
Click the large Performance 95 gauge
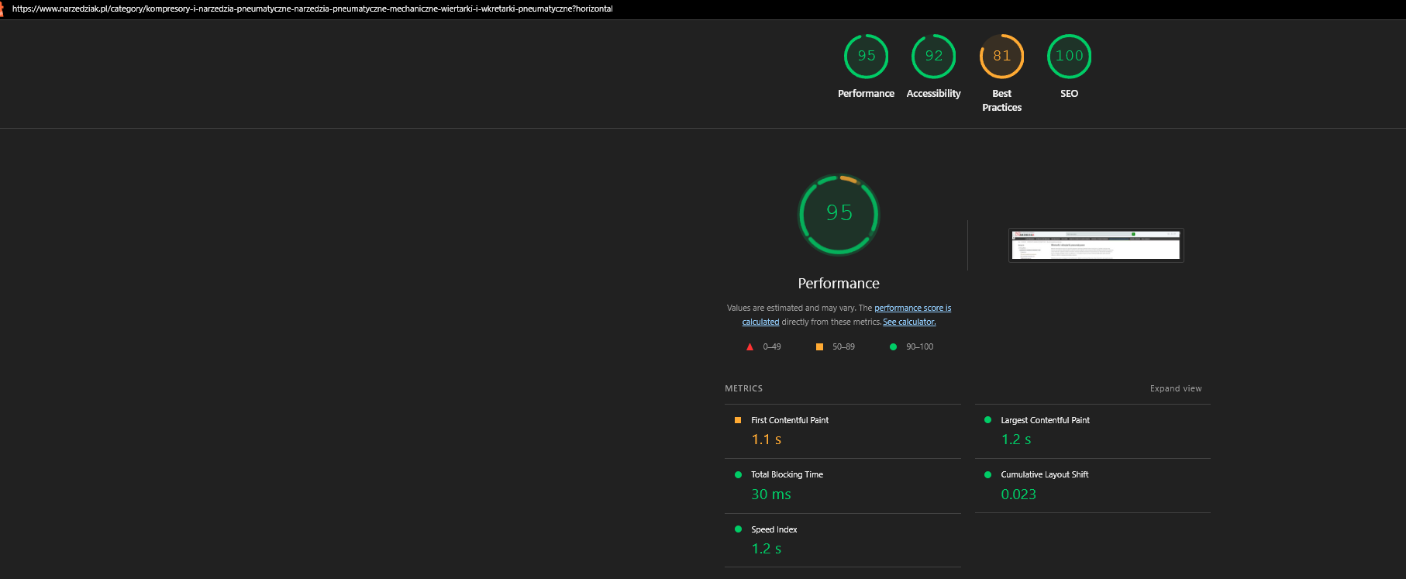pyautogui.click(x=839, y=214)
